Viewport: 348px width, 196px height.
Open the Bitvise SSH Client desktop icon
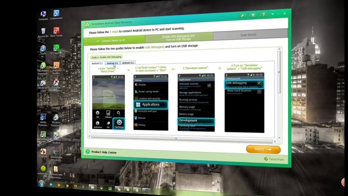43,86
